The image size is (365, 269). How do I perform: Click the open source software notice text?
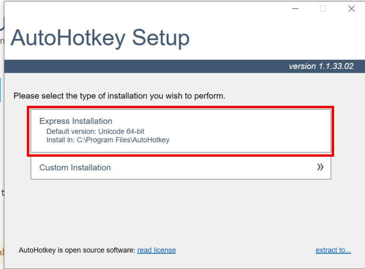tap(77, 250)
